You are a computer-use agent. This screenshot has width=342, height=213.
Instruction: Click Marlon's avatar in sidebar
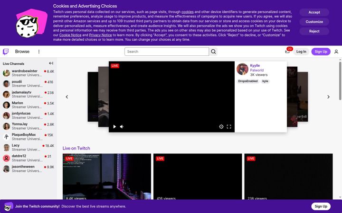6,105
